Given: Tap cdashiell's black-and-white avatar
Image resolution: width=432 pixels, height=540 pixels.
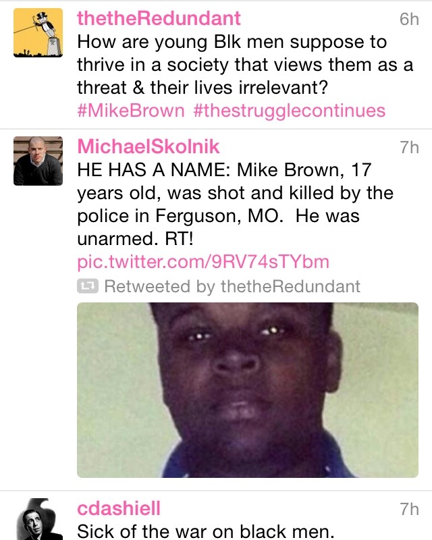Looking at the screenshot, I should coord(38,519).
